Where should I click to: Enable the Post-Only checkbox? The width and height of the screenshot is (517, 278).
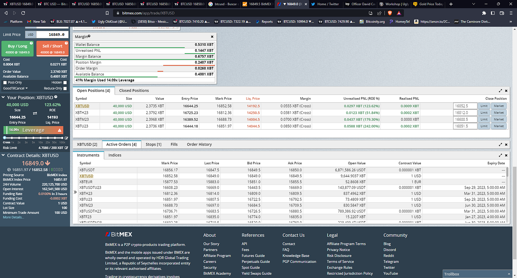click(5, 83)
